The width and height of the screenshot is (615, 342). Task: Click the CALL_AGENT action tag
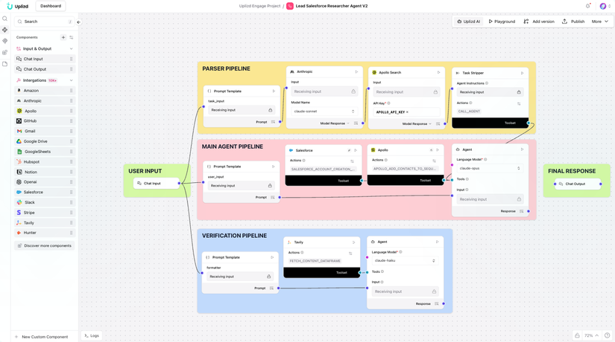coord(469,112)
